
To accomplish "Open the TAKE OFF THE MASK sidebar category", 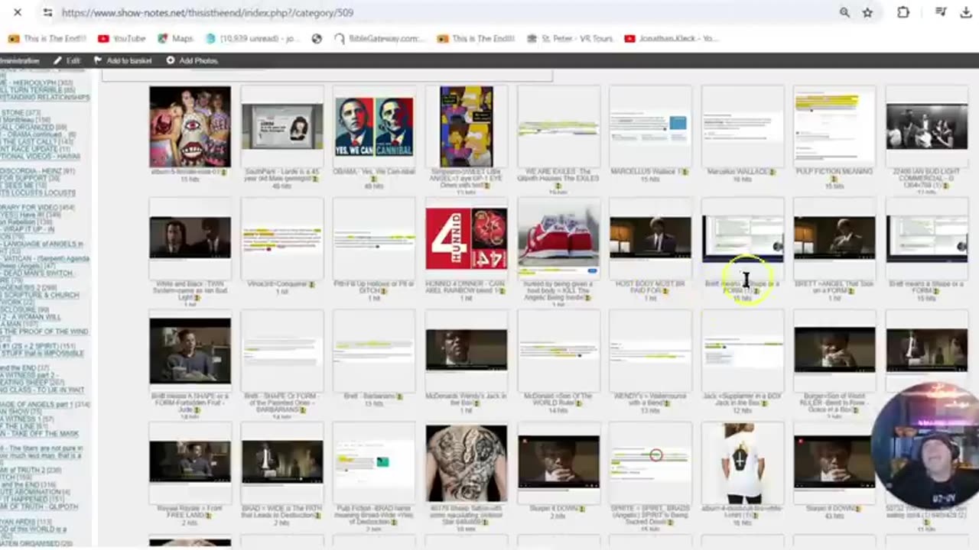I will pyautogui.click(x=38, y=432).
